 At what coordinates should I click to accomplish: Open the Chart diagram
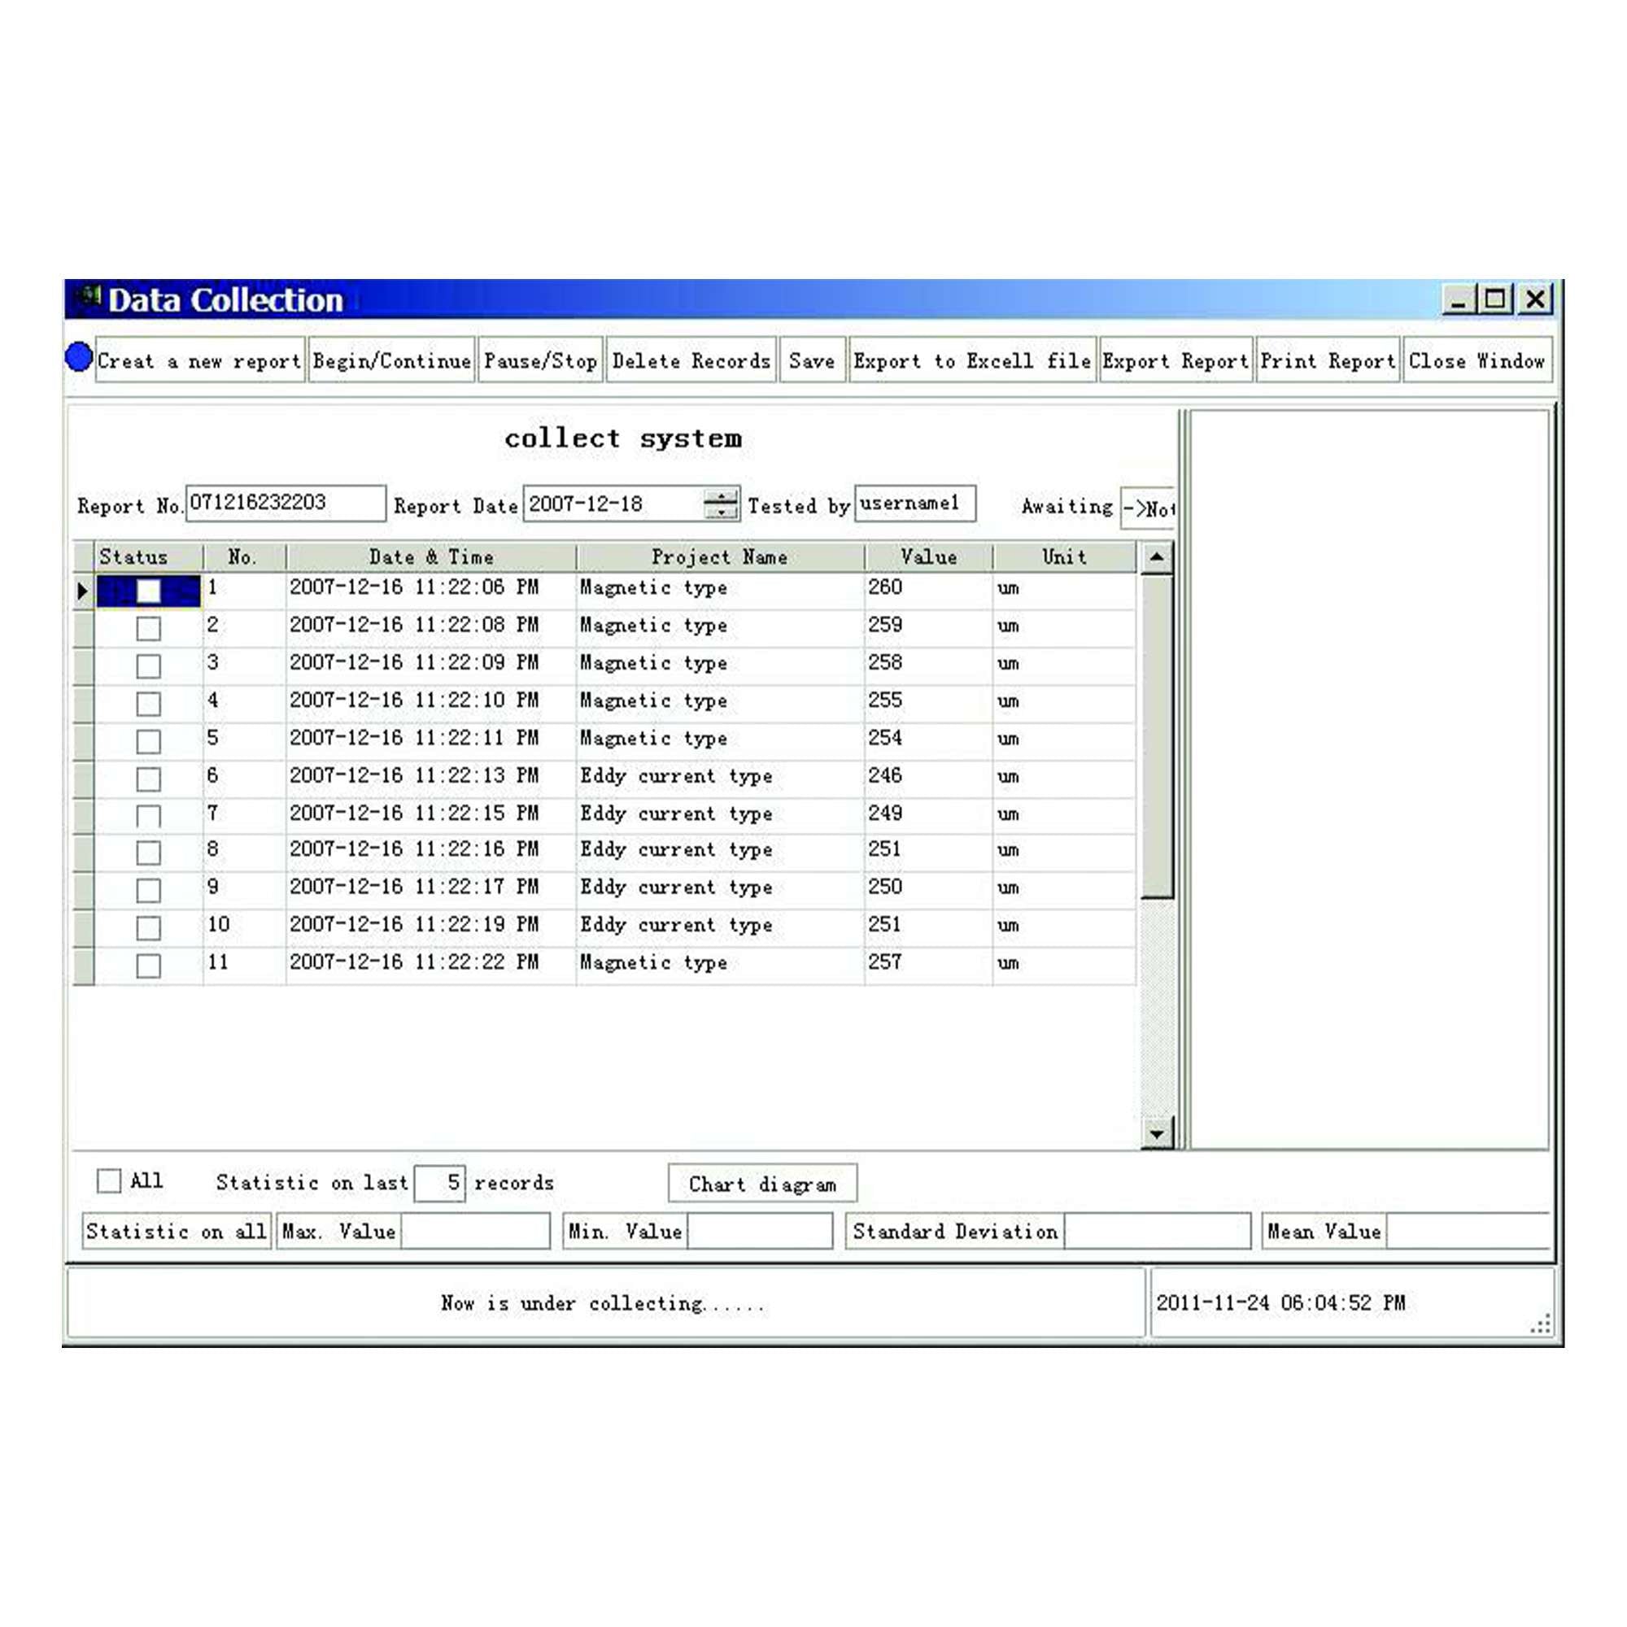coord(762,1184)
